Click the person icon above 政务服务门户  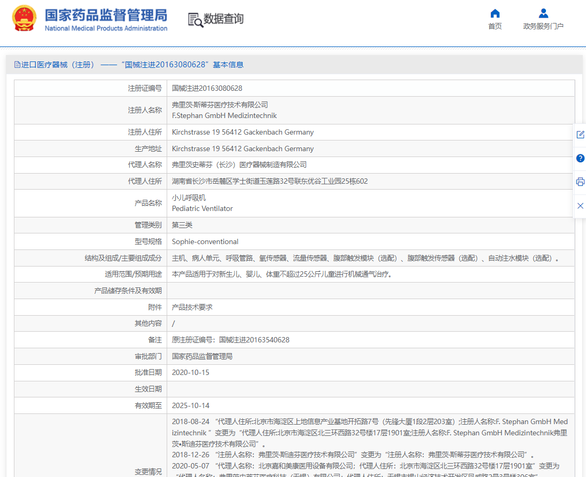[x=543, y=13]
